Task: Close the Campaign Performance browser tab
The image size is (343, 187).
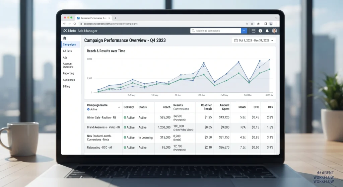Action: [x=110, y=18]
